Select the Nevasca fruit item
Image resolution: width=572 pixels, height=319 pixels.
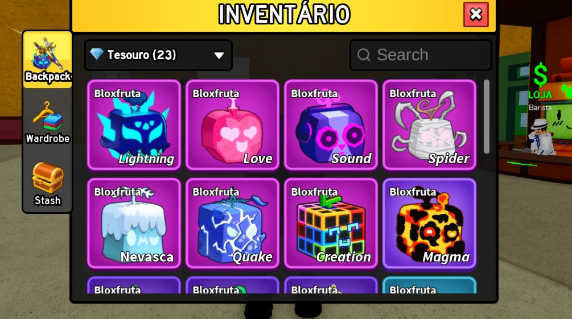134,223
